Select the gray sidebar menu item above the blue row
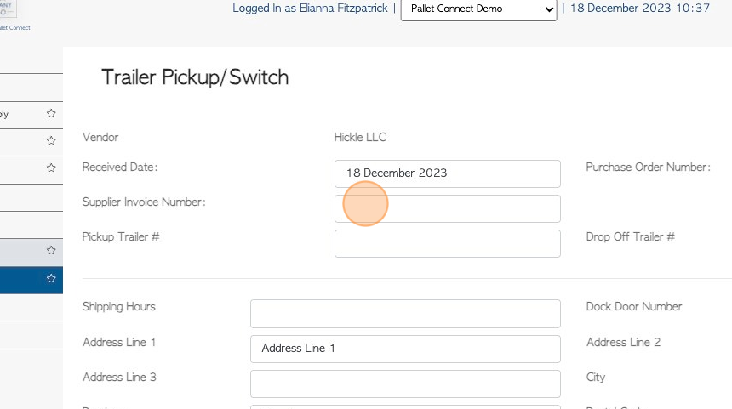This screenshot has width=732, height=409. pyautogui.click(x=31, y=253)
